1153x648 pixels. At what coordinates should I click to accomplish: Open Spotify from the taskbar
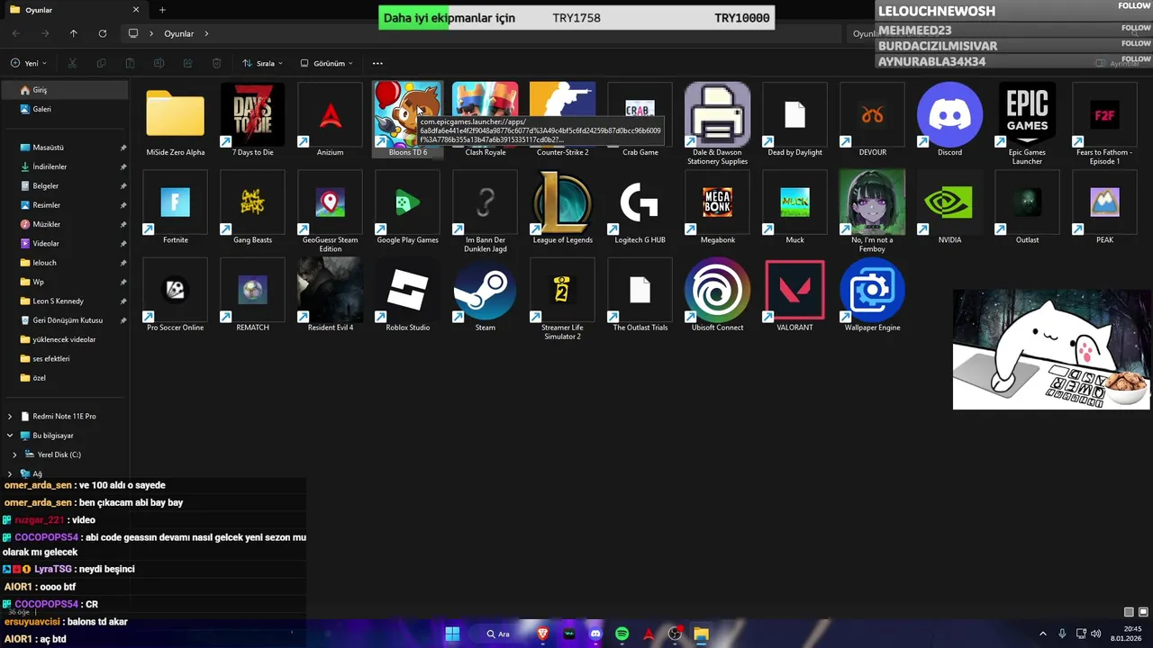tap(622, 634)
